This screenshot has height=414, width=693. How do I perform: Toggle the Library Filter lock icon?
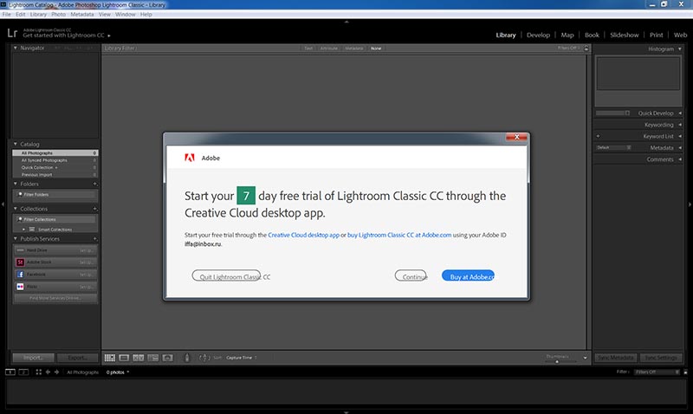[x=586, y=49]
